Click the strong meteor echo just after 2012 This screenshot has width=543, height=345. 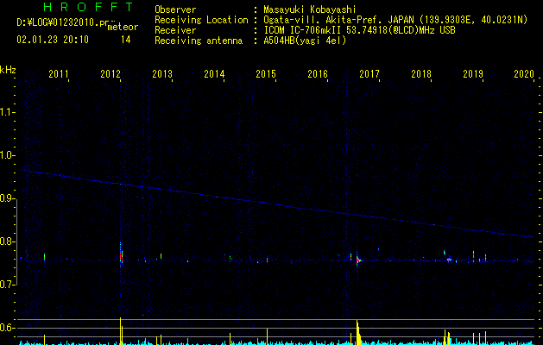(x=121, y=254)
